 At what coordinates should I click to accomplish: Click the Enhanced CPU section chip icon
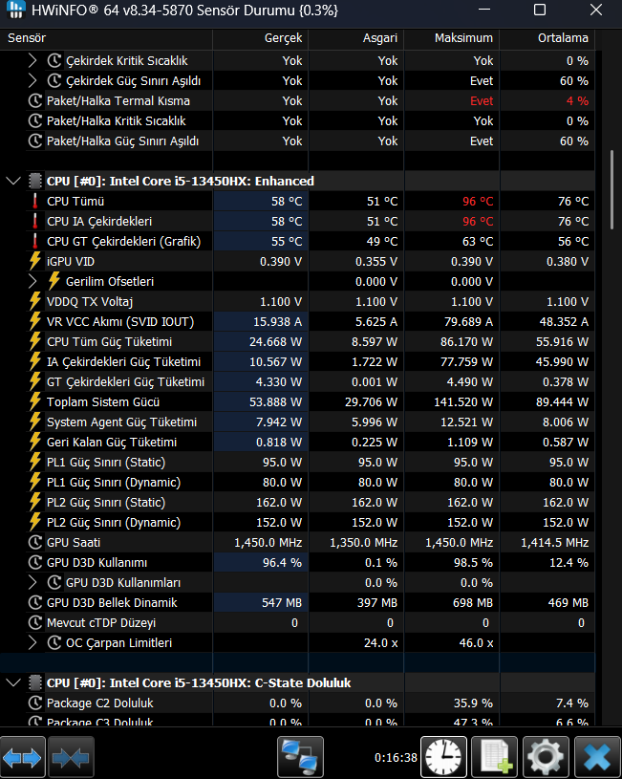coord(34,181)
